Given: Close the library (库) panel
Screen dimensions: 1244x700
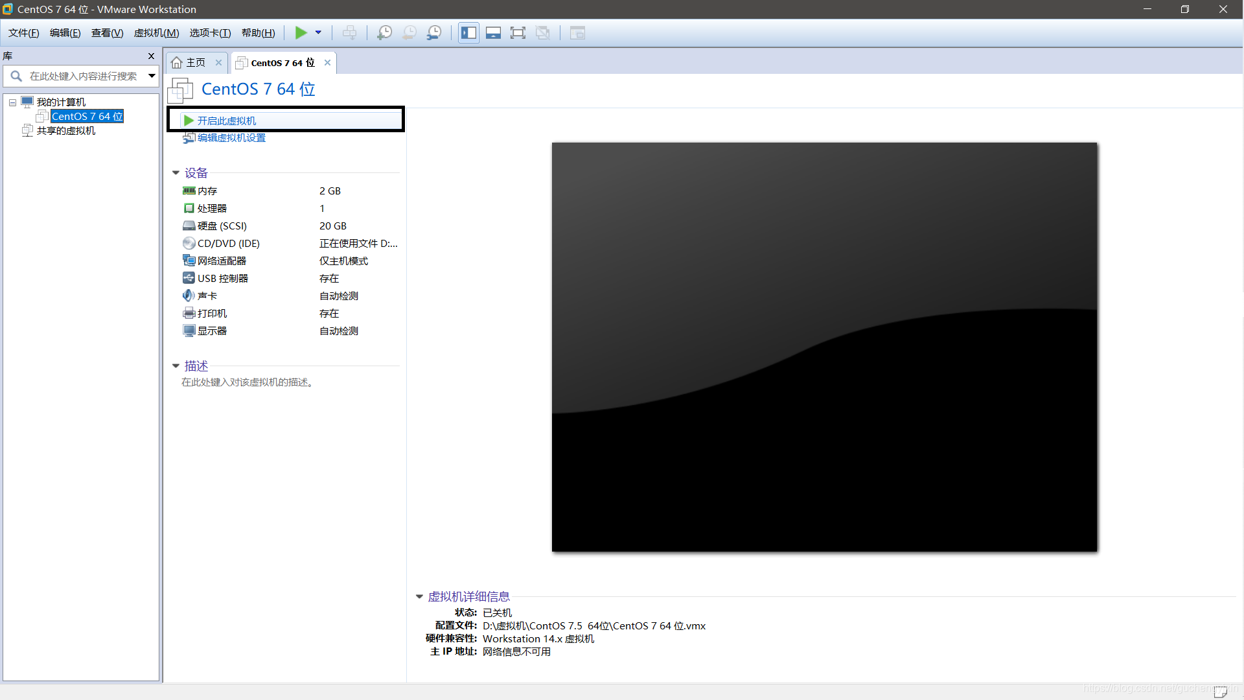Looking at the screenshot, I should (152, 56).
